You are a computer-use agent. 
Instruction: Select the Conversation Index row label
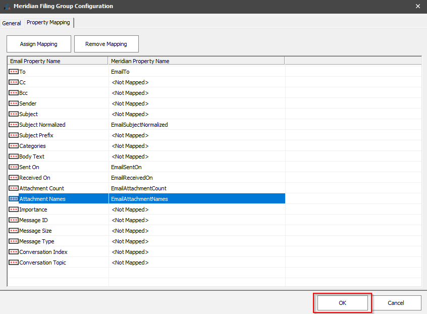coord(43,252)
